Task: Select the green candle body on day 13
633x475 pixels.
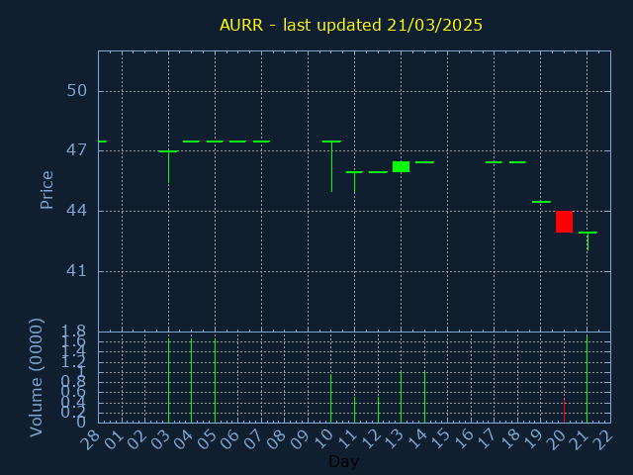Action: pos(401,167)
